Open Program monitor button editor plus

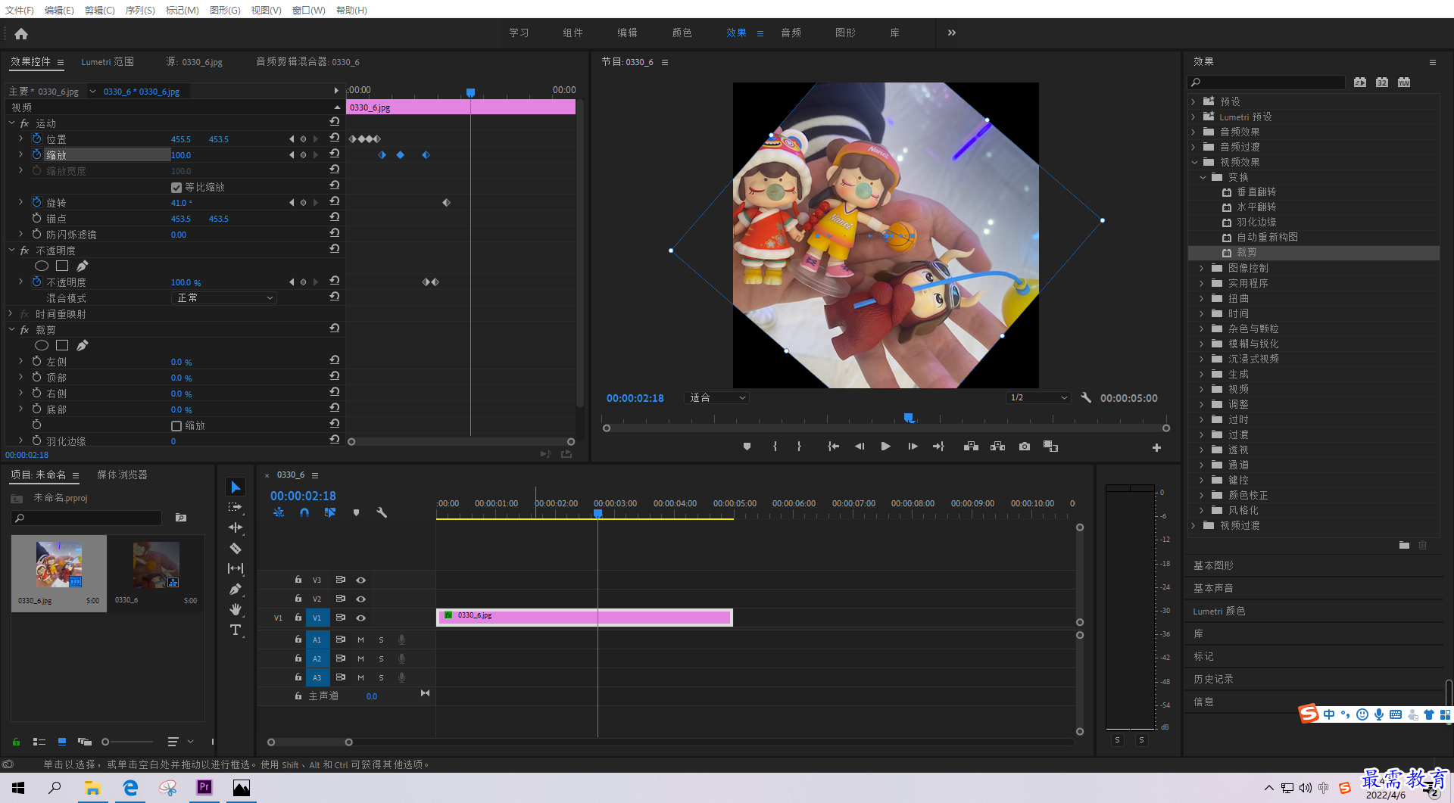pos(1156,448)
